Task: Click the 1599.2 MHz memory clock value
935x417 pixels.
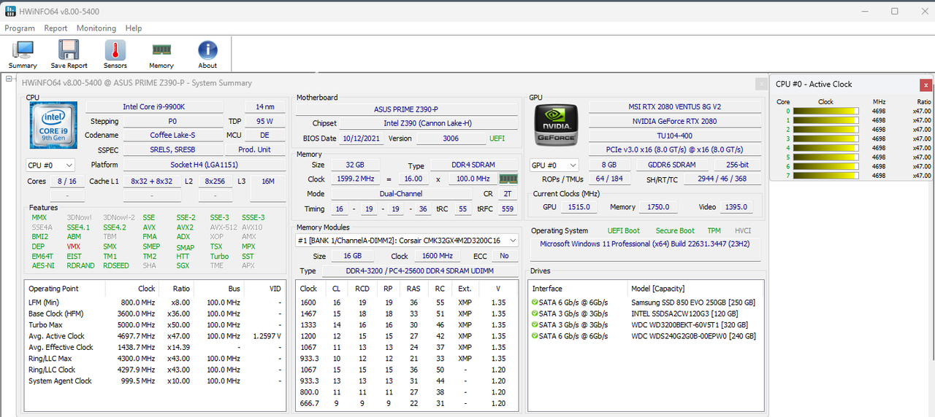Action: point(355,179)
